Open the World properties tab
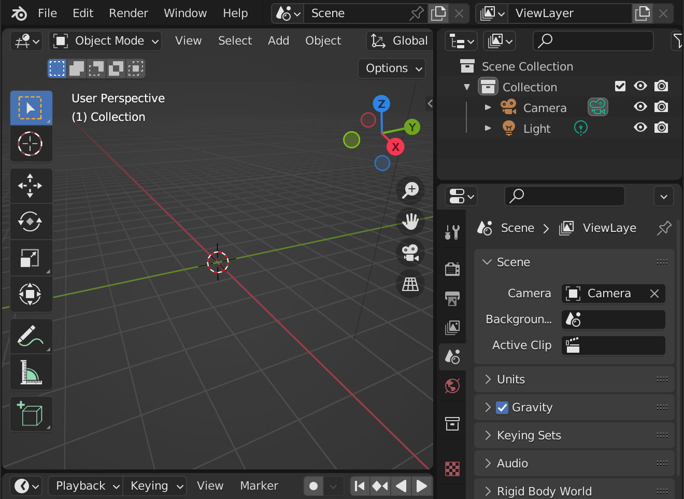The image size is (684, 499). point(452,386)
